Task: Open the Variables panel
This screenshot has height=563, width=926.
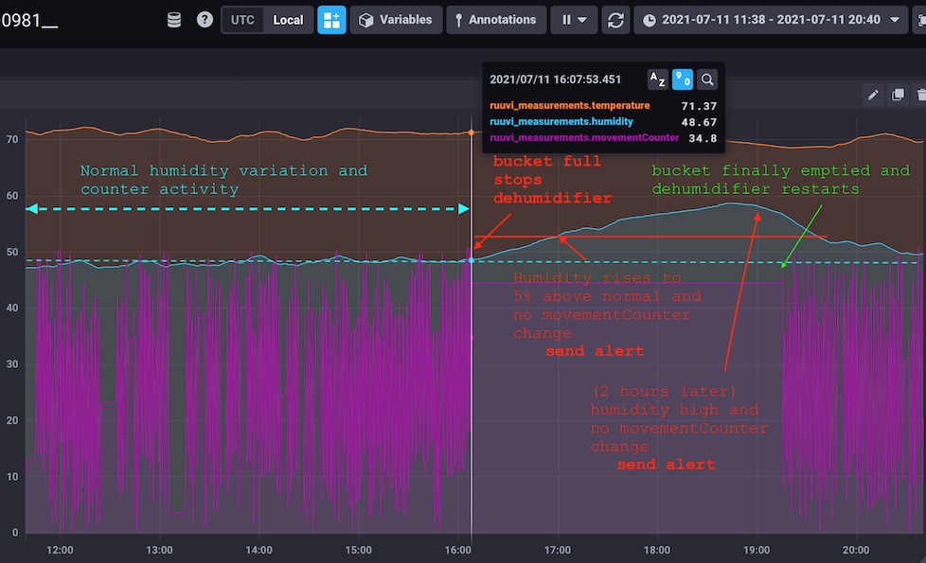Action: tap(396, 20)
